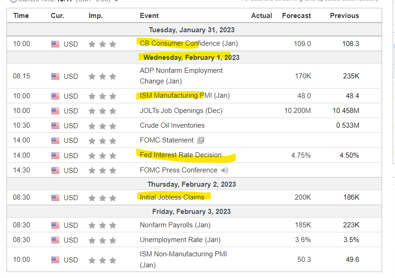Viewport: 395px width, 278px height.
Task: Open the Unemployment Rate (Jan) event
Action: (x=180, y=240)
